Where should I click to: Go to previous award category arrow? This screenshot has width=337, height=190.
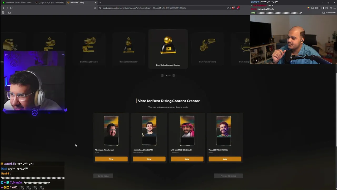pos(162,75)
